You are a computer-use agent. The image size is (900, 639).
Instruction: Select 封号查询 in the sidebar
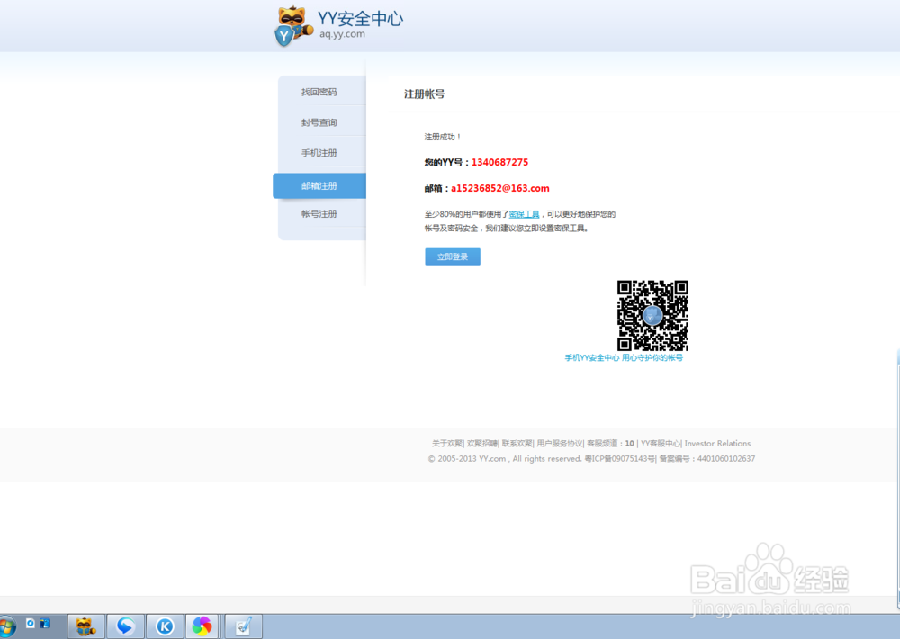pyautogui.click(x=319, y=122)
